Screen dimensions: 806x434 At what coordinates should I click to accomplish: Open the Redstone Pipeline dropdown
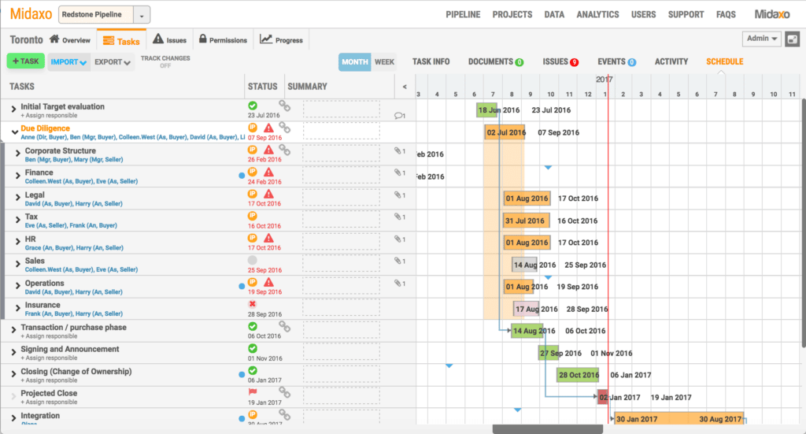click(x=142, y=15)
